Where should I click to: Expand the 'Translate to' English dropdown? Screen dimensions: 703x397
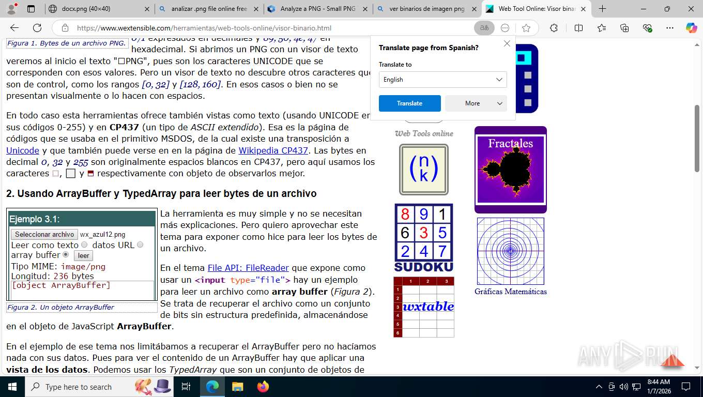click(443, 80)
